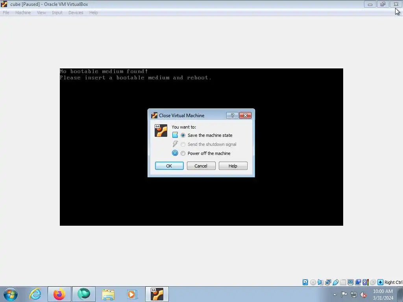Switch to Firefox in the taskbar

tap(59, 294)
